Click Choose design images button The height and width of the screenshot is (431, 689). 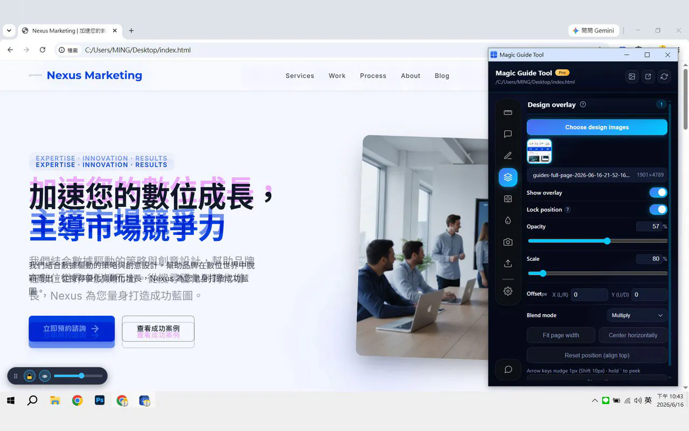coord(597,127)
